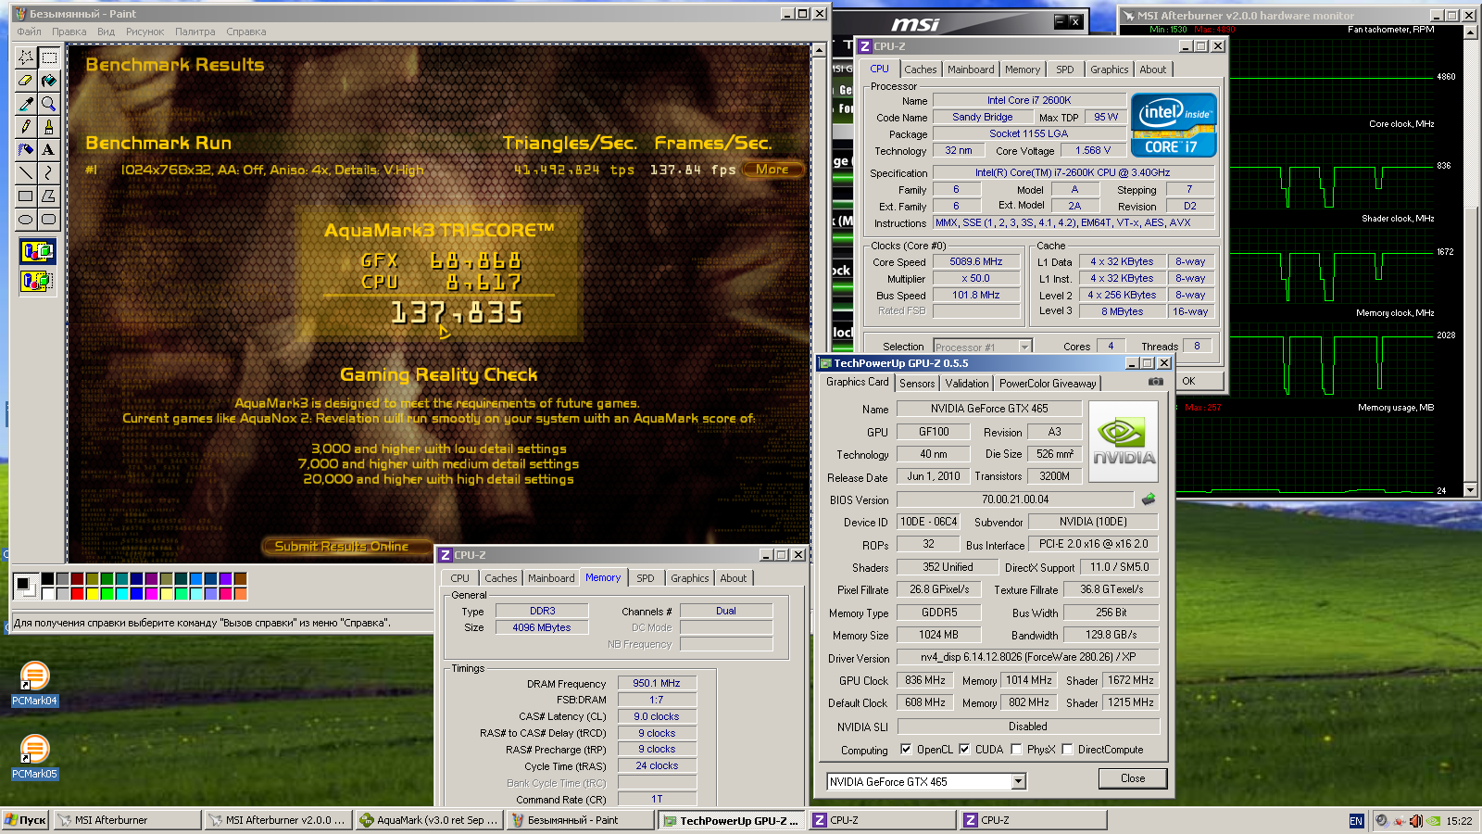The height and width of the screenshot is (834, 1482).
Task: Switch to Sensors tab in GPU-Z
Action: pos(917,384)
